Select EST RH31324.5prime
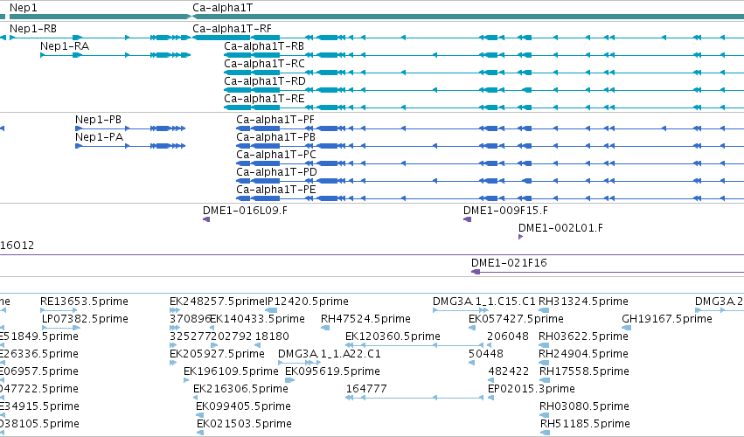The image size is (744, 437). point(583,302)
